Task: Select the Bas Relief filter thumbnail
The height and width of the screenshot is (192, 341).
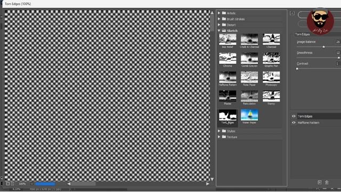Action: pyautogui.click(x=228, y=39)
